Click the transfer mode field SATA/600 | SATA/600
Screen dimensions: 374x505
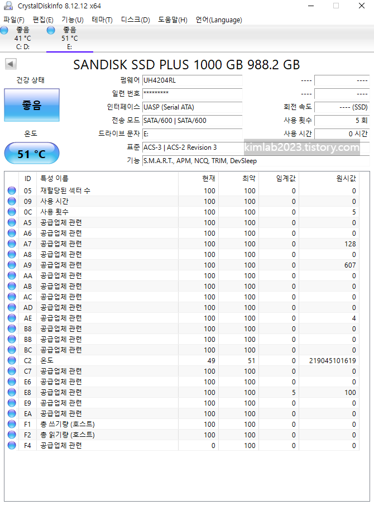192,121
